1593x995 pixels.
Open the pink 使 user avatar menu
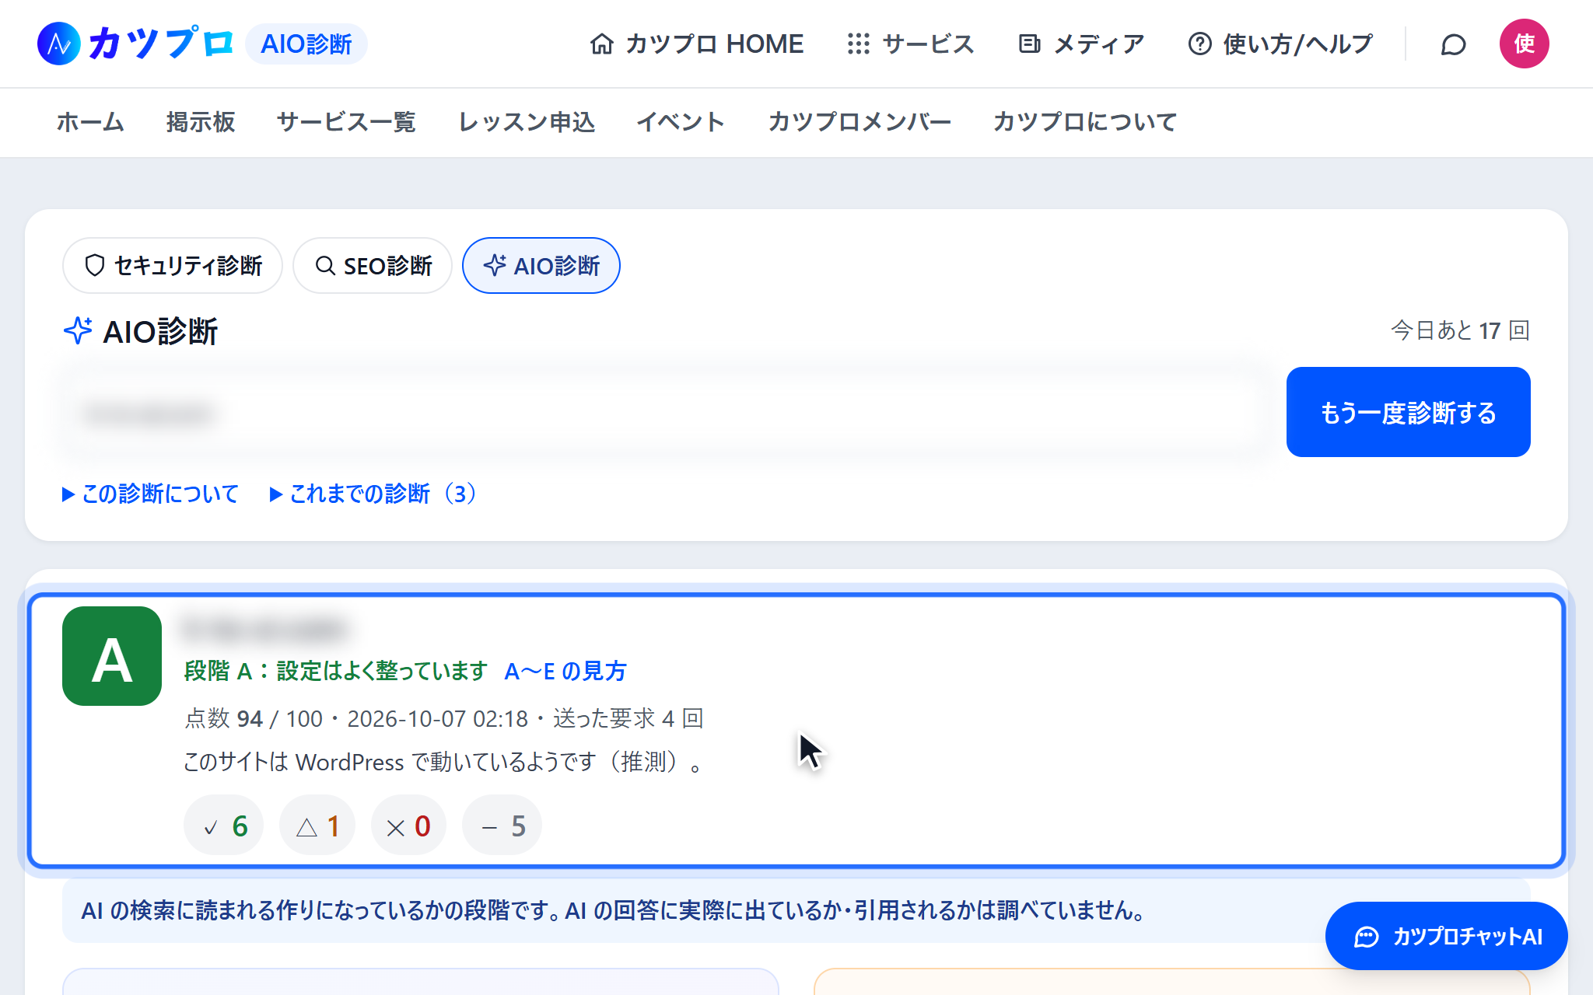(x=1524, y=44)
